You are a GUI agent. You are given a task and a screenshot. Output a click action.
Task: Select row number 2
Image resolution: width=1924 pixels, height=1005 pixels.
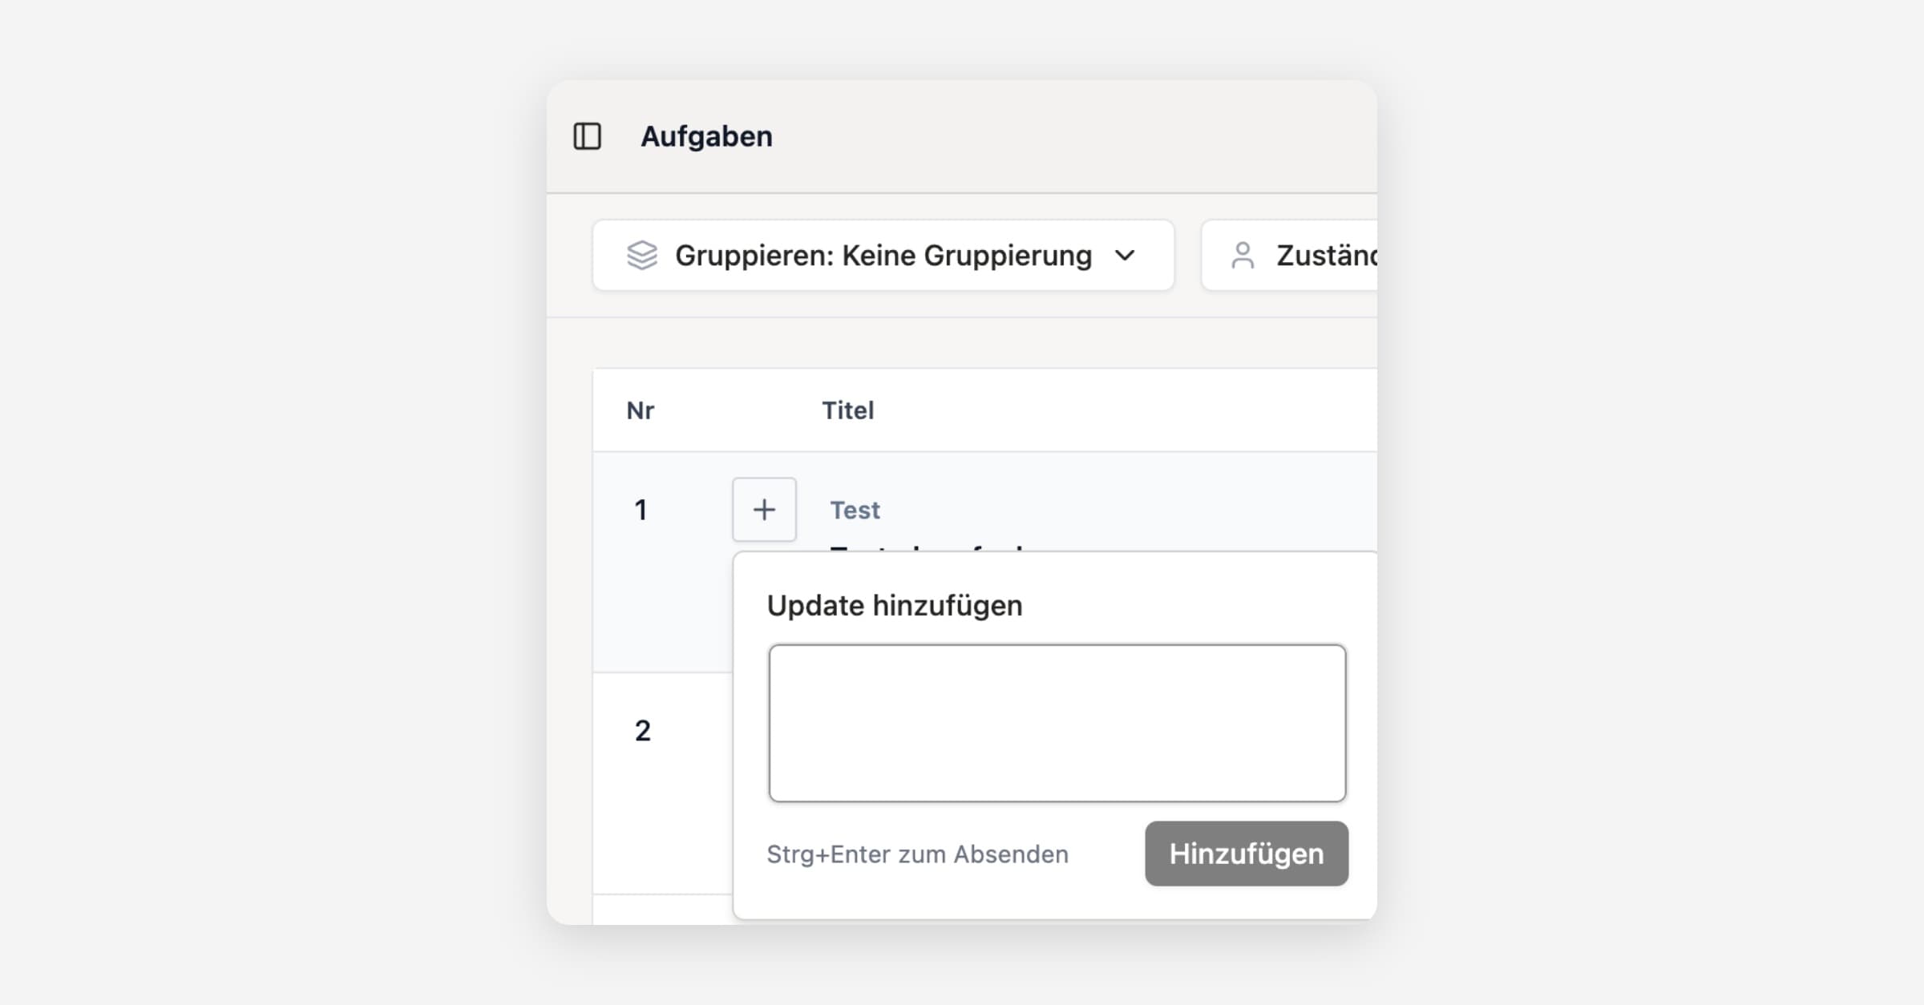(642, 731)
